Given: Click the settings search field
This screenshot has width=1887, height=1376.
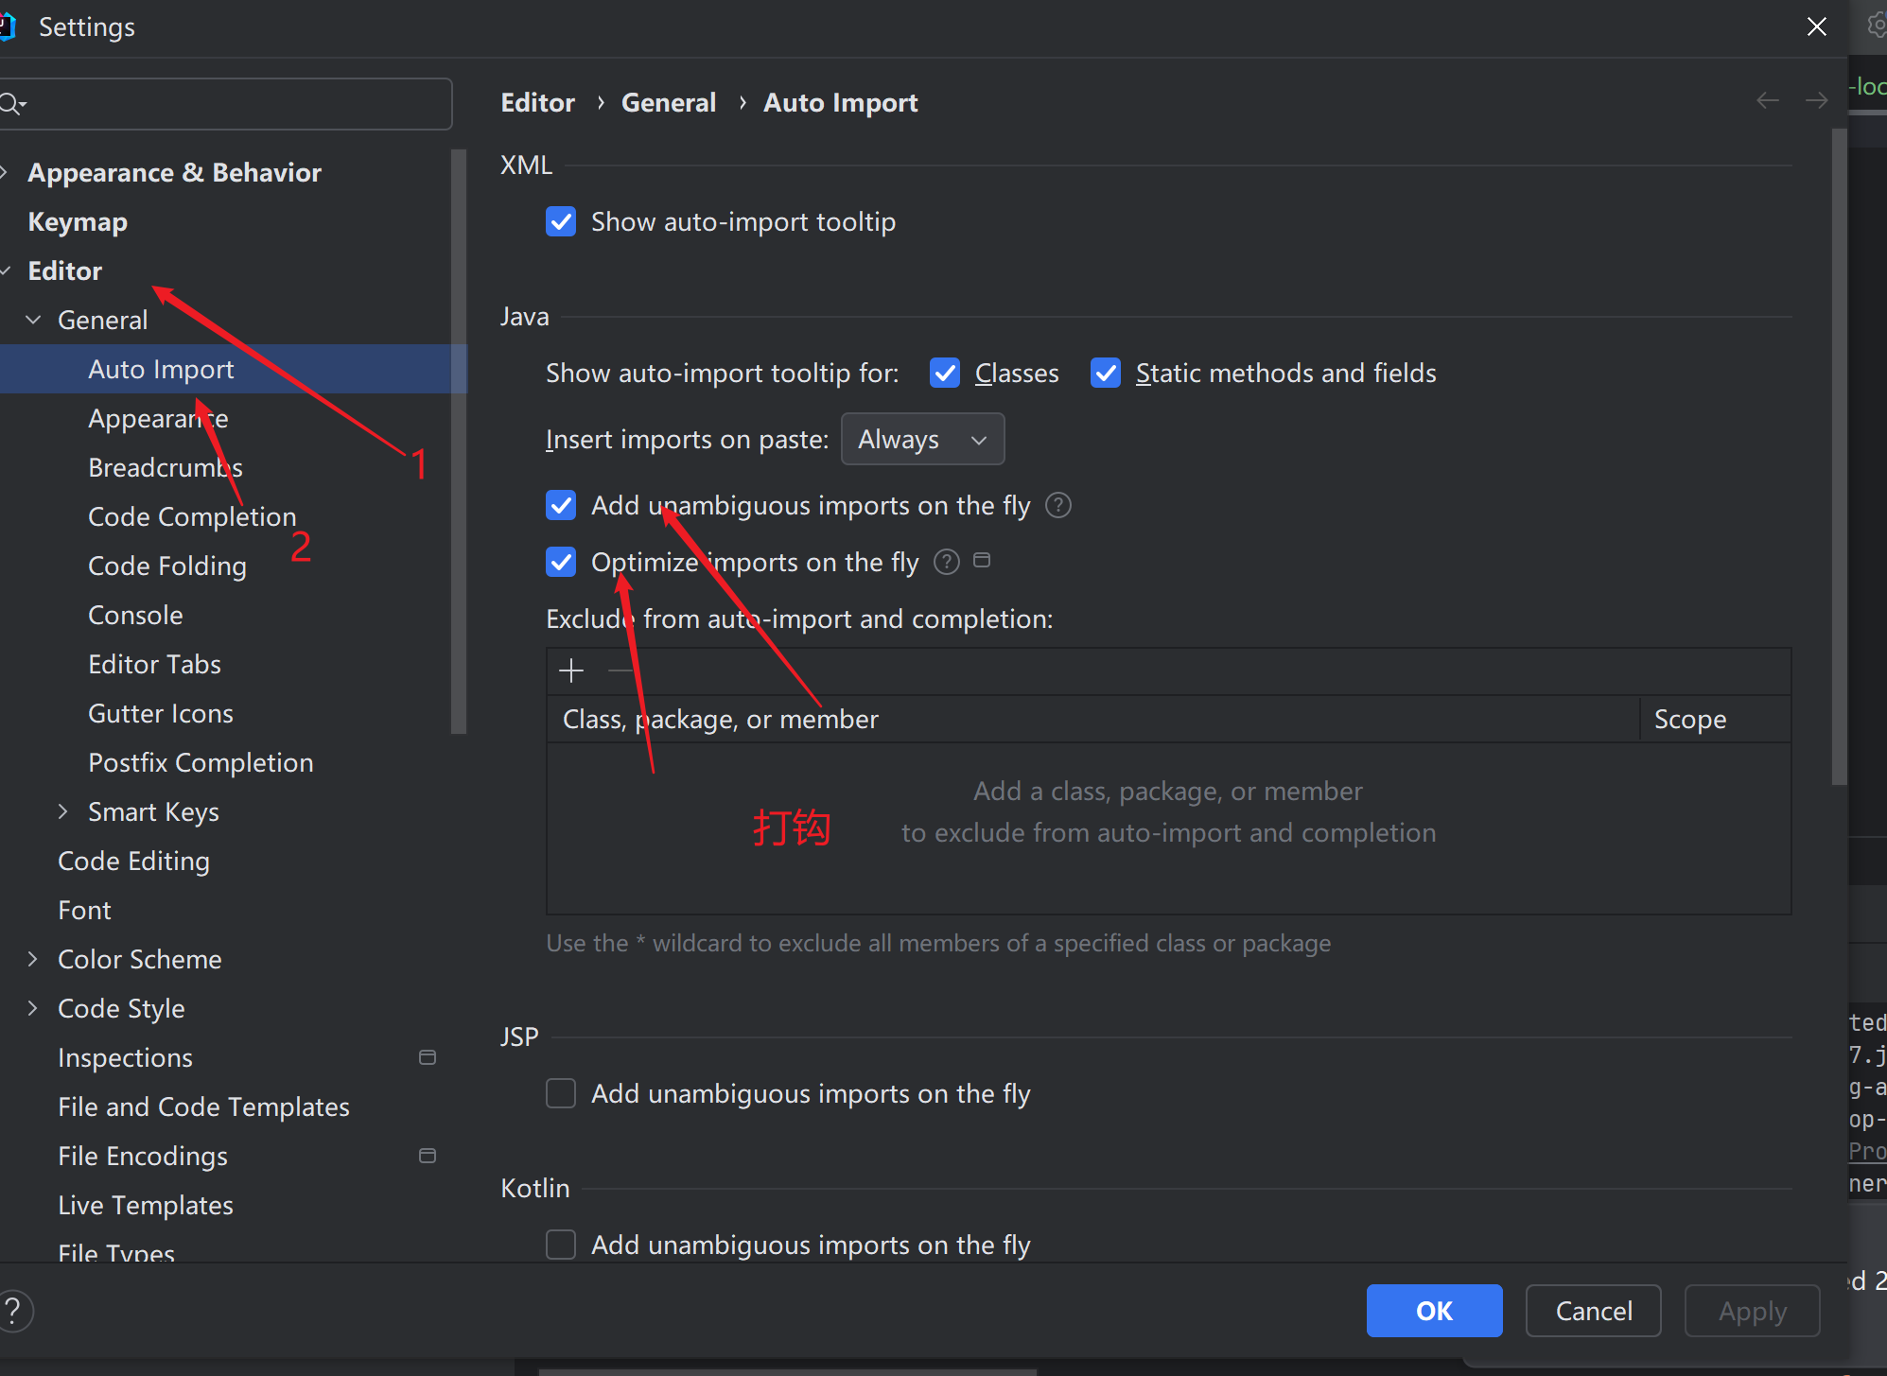Looking at the screenshot, I should tap(225, 103).
